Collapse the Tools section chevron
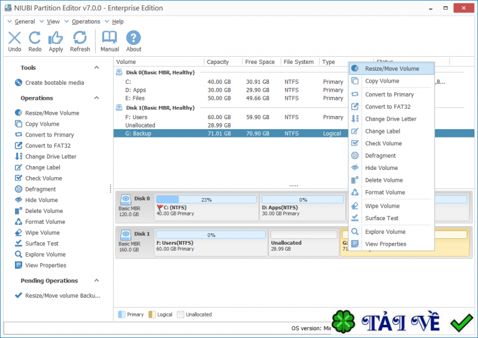This screenshot has width=478, height=338. pyautogui.click(x=97, y=68)
